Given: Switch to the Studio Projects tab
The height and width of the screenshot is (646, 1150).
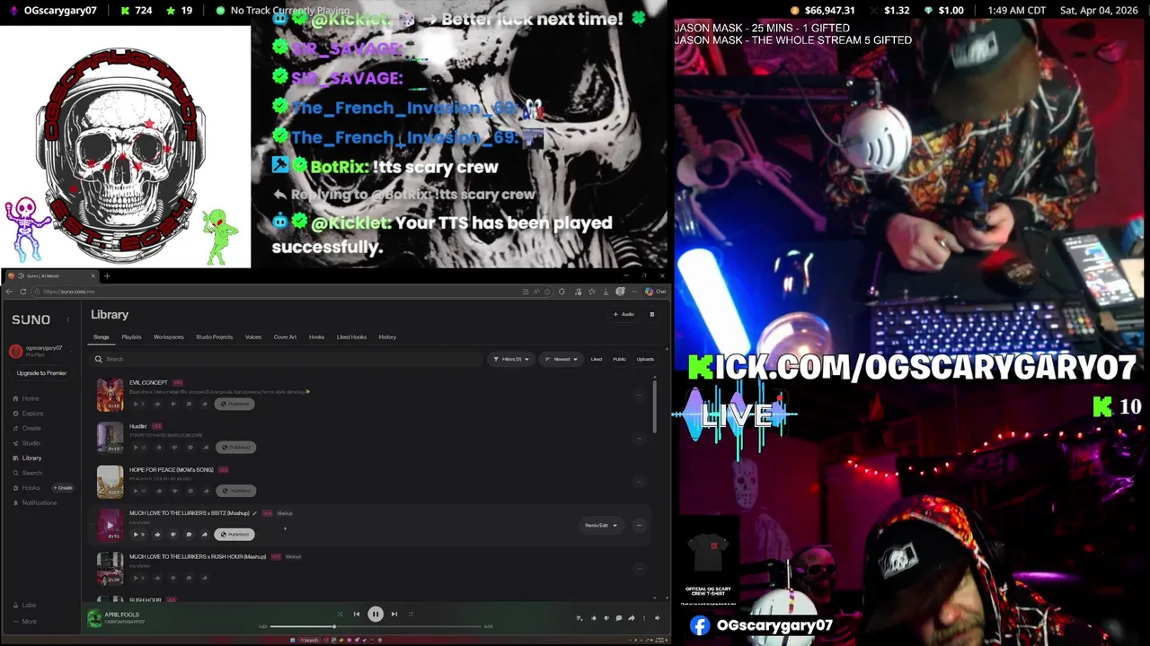Looking at the screenshot, I should pos(214,336).
